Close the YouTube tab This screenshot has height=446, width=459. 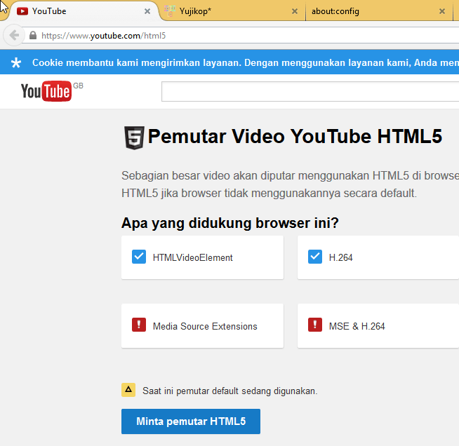(147, 11)
